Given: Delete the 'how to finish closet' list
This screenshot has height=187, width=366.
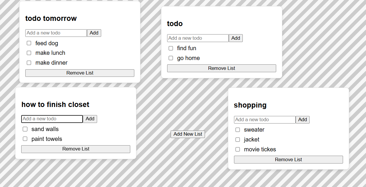Looking at the screenshot, I should coord(76,149).
